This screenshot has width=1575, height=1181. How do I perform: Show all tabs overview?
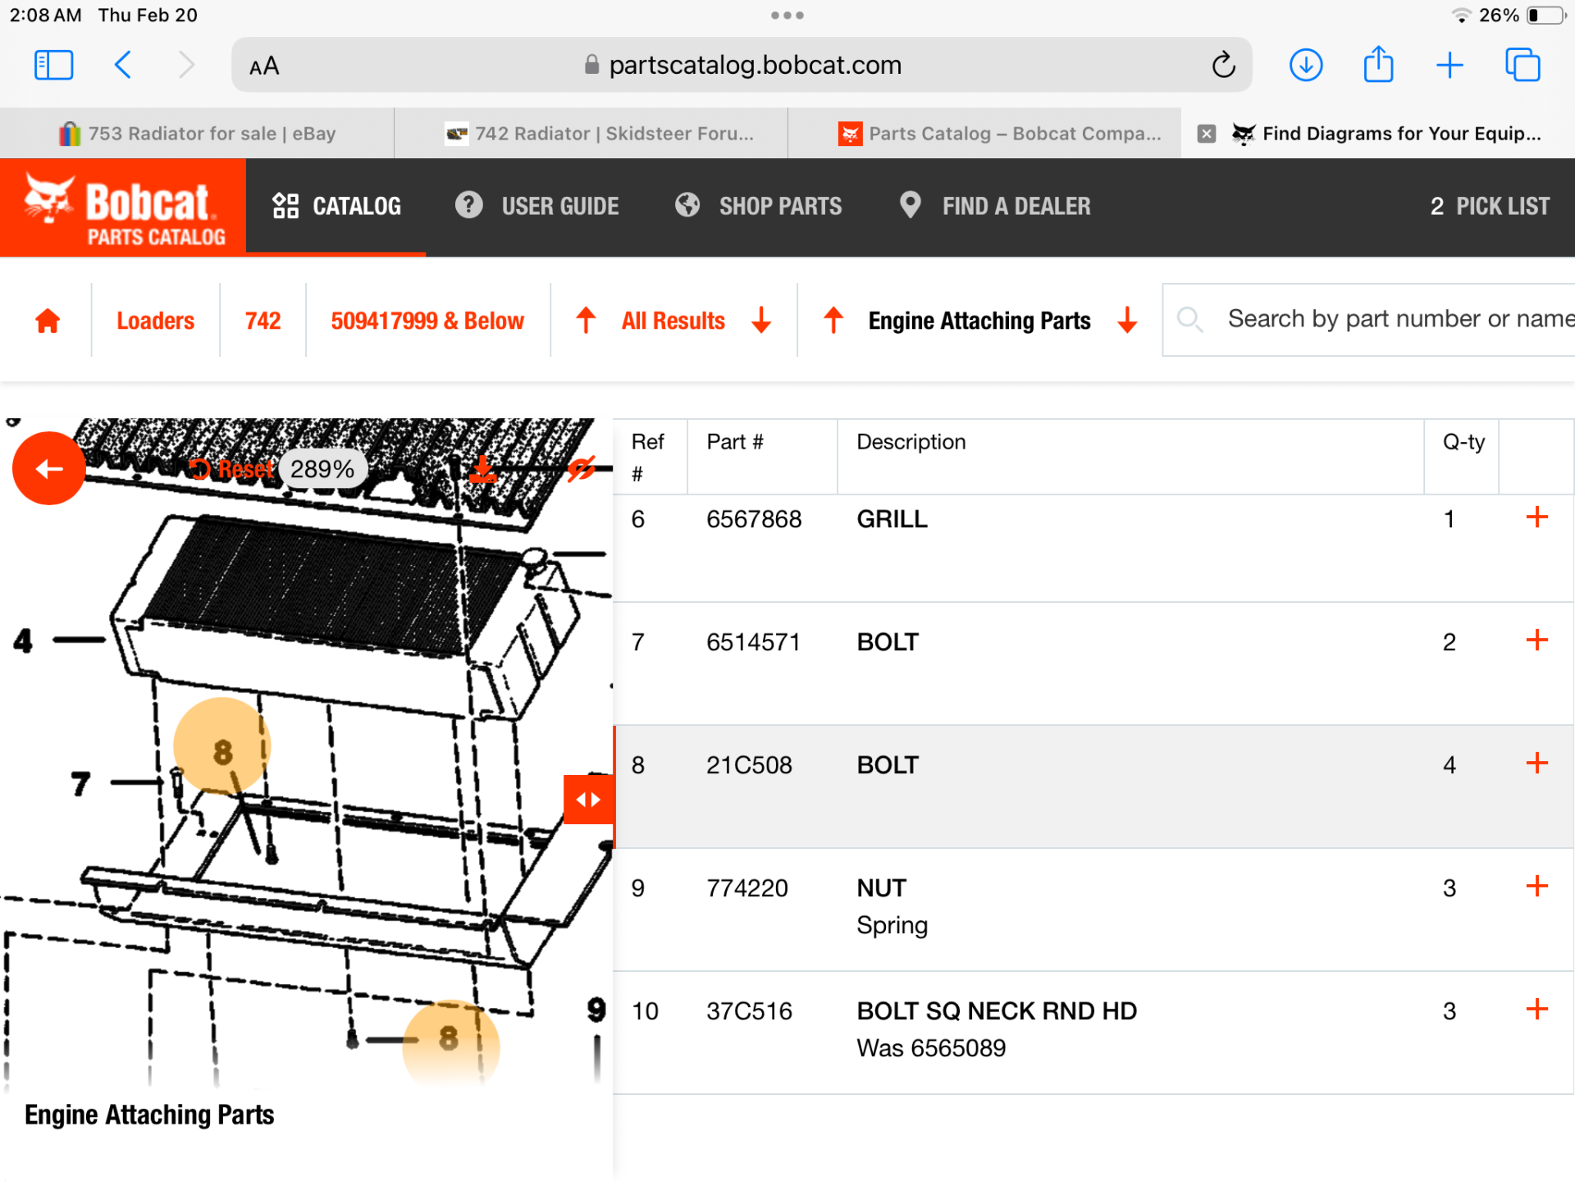click(1522, 65)
